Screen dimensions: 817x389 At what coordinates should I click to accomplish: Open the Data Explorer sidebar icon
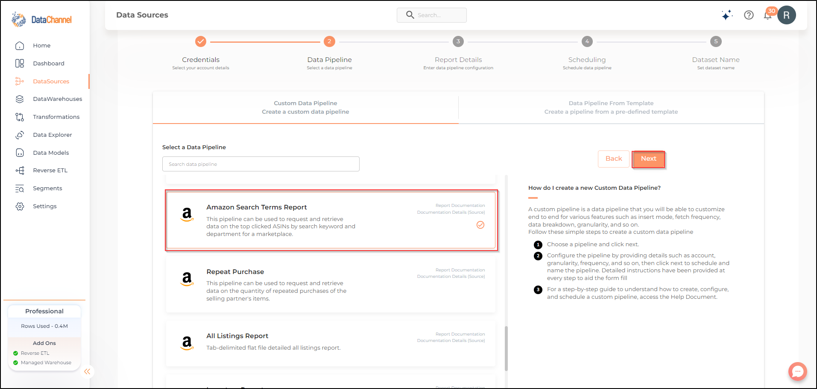20,135
